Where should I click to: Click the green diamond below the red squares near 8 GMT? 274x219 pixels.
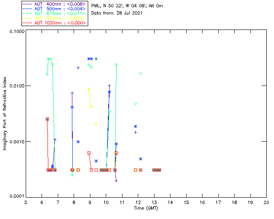pos(72,175)
